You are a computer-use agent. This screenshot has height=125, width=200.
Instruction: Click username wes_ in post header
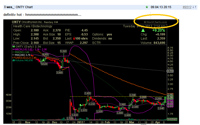[10, 7]
